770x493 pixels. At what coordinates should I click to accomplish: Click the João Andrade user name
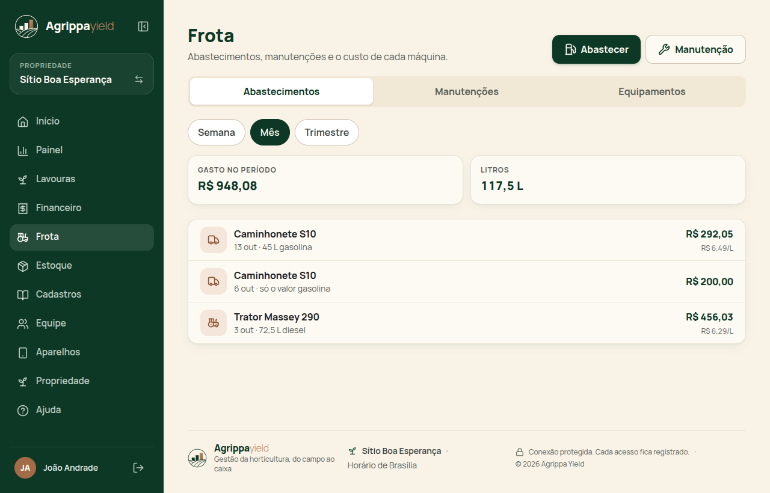(70, 468)
